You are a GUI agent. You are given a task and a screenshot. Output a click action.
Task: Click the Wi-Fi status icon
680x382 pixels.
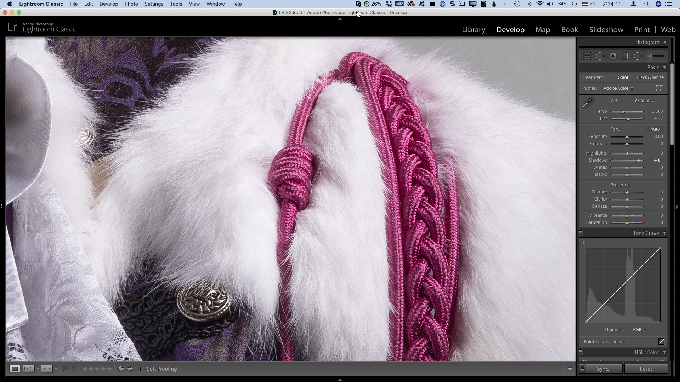pos(540,4)
